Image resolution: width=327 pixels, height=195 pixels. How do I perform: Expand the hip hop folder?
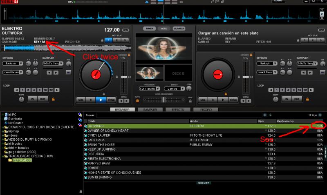tap(3, 131)
